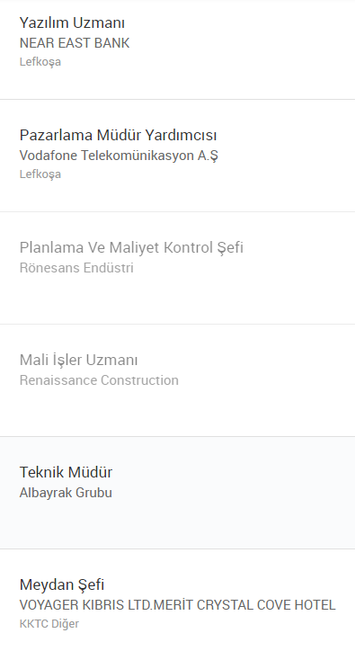
Task: Open the Yazılım Uzmanı job listing
Action: point(72,22)
